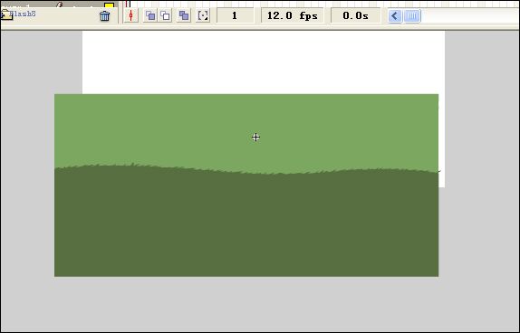This screenshot has height=333, width=520.
Task: Click the 12.0 fps frame rate box
Action: [x=293, y=15]
